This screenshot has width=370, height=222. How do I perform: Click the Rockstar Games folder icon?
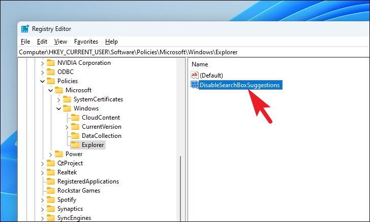(51, 191)
